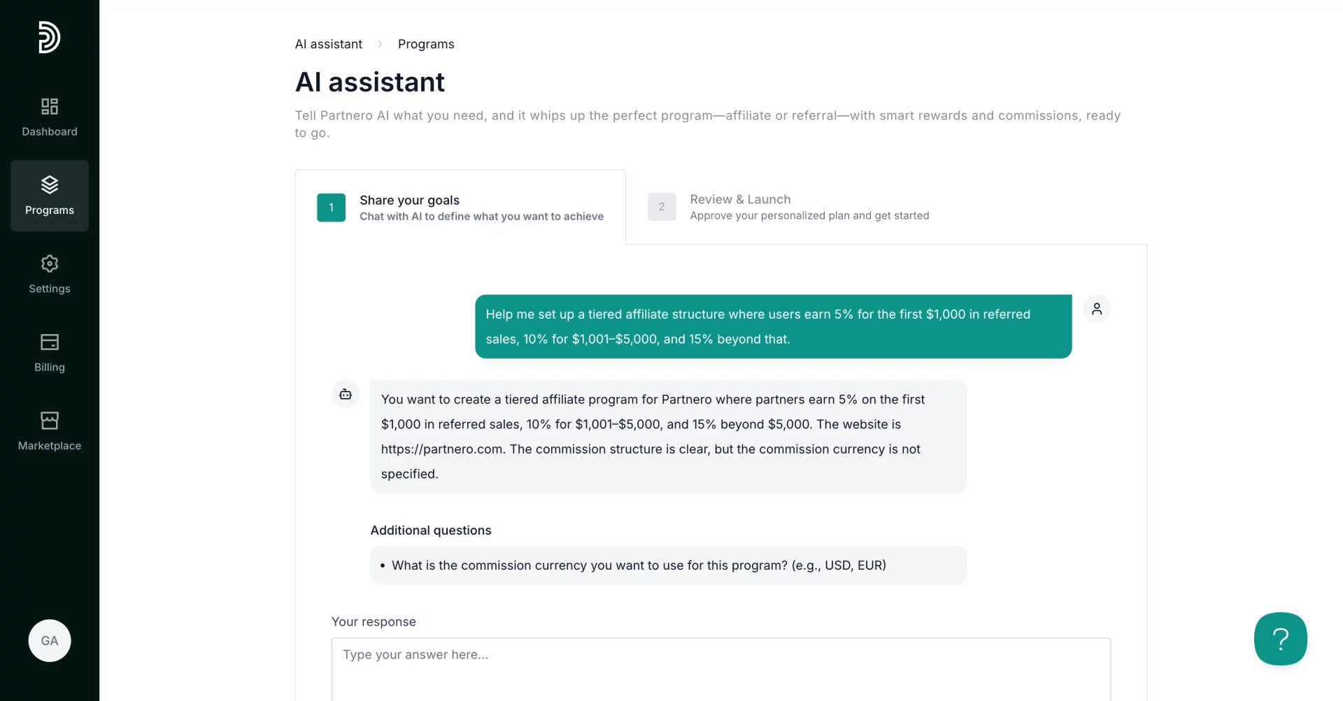Click the step 2 number badge
The height and width of the screenshot is (701, 1343).
click(661, 207)
